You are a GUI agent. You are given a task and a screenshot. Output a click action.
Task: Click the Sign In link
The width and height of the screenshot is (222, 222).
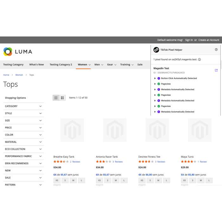[x=189, y=40]
